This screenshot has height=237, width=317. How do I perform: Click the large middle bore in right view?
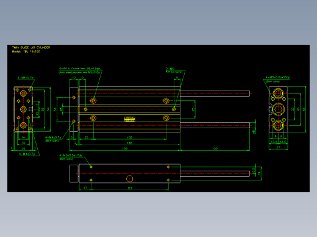point(278,109)
